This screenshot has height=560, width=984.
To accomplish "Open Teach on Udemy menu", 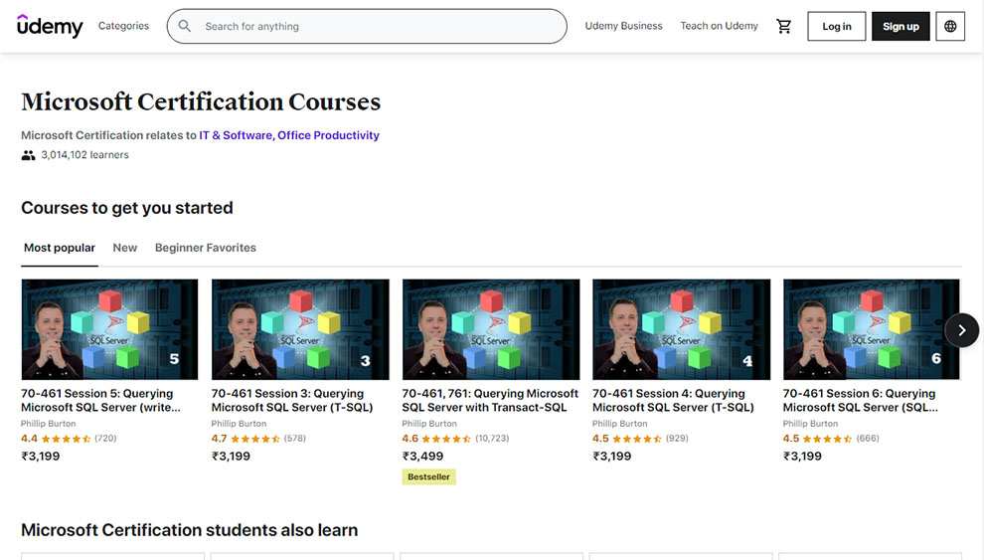I will [719, 26].
